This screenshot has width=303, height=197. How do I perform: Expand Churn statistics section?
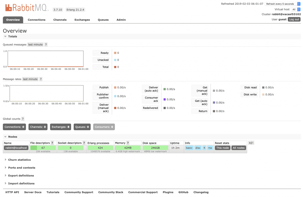(18, 160)
